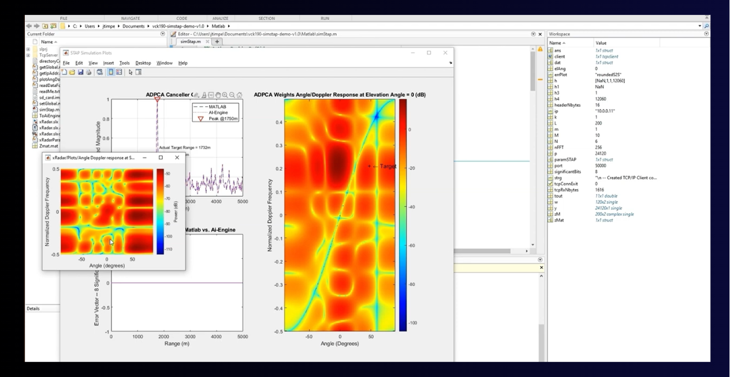Toggle the checkbox of tcpConnExit in Workspace

point(550,183)
